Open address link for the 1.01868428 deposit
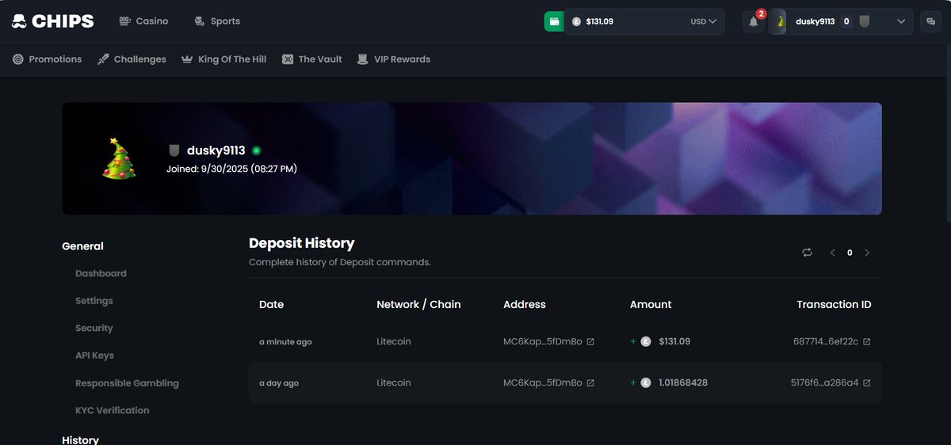 [590, 383]
